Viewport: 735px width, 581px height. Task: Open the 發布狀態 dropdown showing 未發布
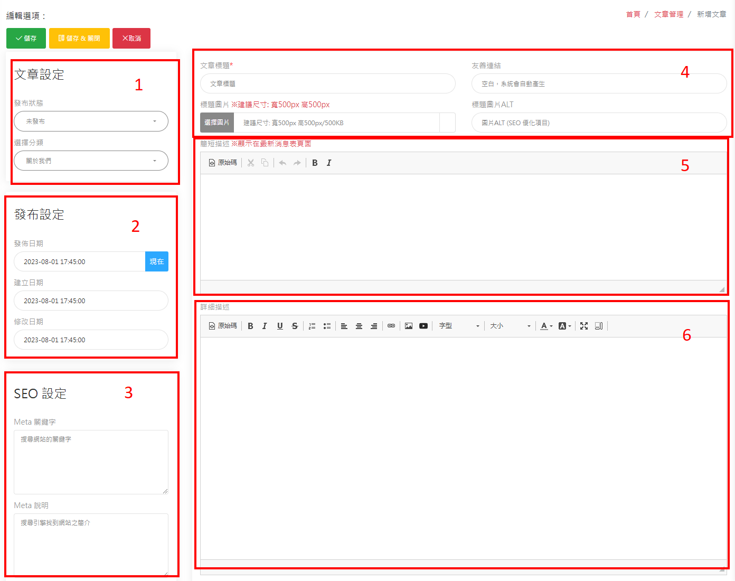click(91, 121)
